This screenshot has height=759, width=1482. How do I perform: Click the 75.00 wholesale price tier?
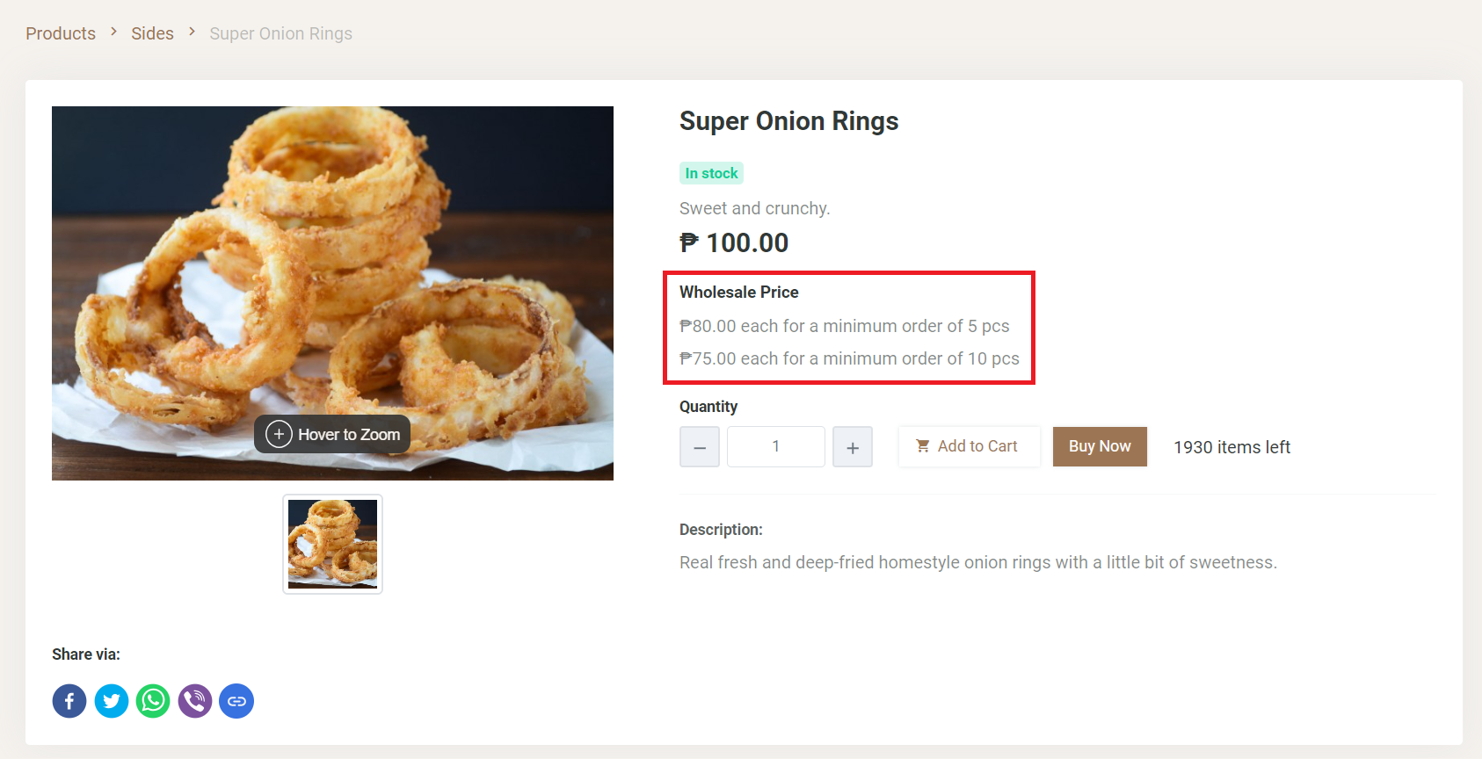click(x=849, y=358)
